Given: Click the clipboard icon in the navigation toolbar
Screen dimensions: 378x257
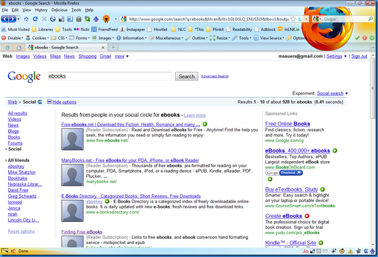Looking at the screenshot, I should pyautogui.click(x=79, y=19).
